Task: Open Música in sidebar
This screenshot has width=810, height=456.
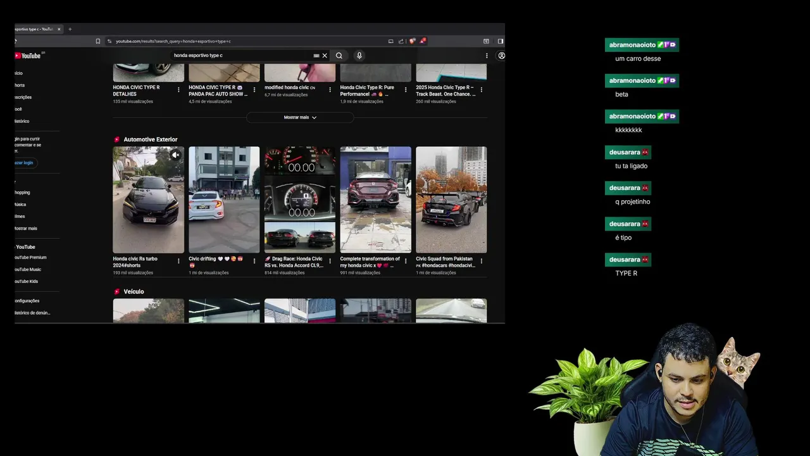Action: [x=20, y=205]
